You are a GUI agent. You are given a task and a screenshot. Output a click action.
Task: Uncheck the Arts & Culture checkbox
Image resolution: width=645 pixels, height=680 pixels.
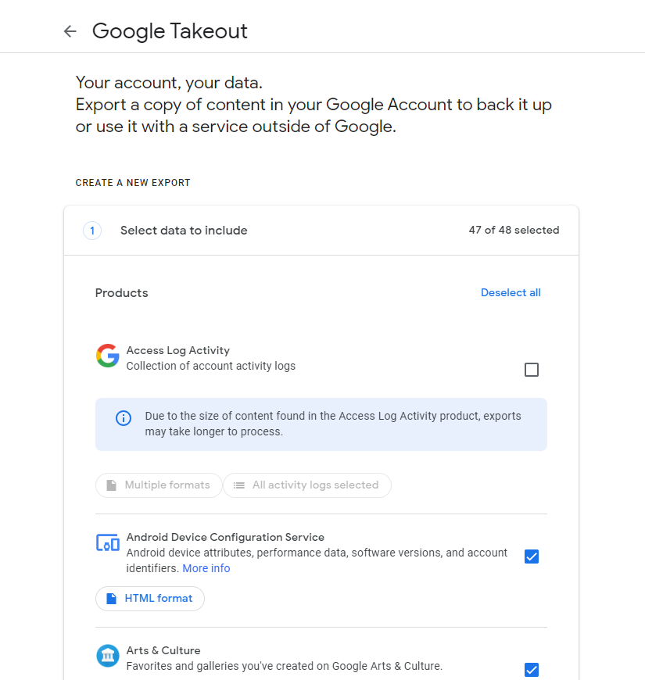coord(532,670)
